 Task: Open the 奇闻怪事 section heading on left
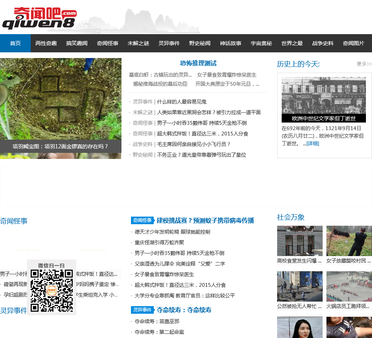click(14, 221)
